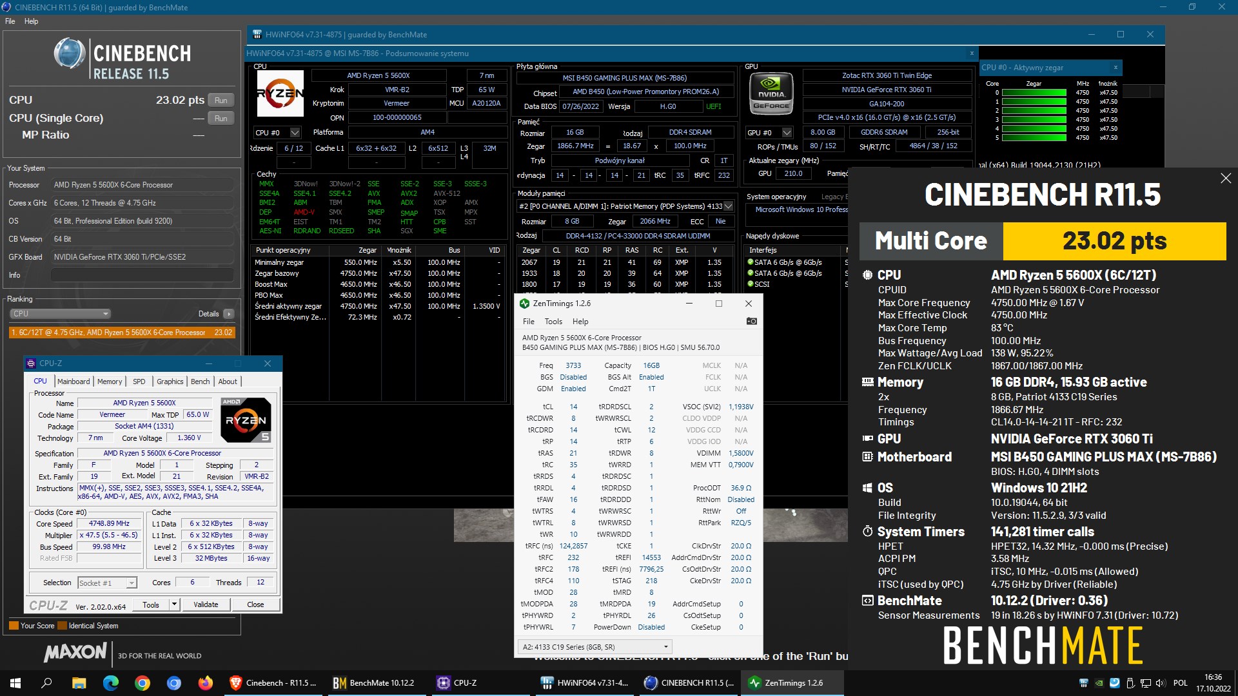This screenshot has height=696, width=1238.
Task: Switch to CPU-Z Memory tab
Action: click(110, 382)
